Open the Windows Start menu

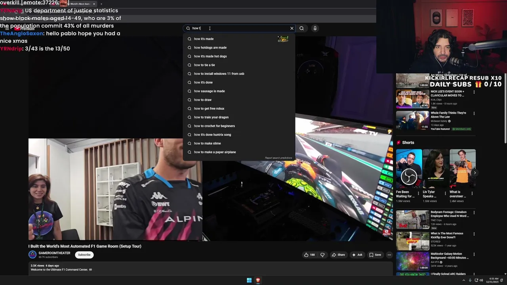click(x=249, y=280)
